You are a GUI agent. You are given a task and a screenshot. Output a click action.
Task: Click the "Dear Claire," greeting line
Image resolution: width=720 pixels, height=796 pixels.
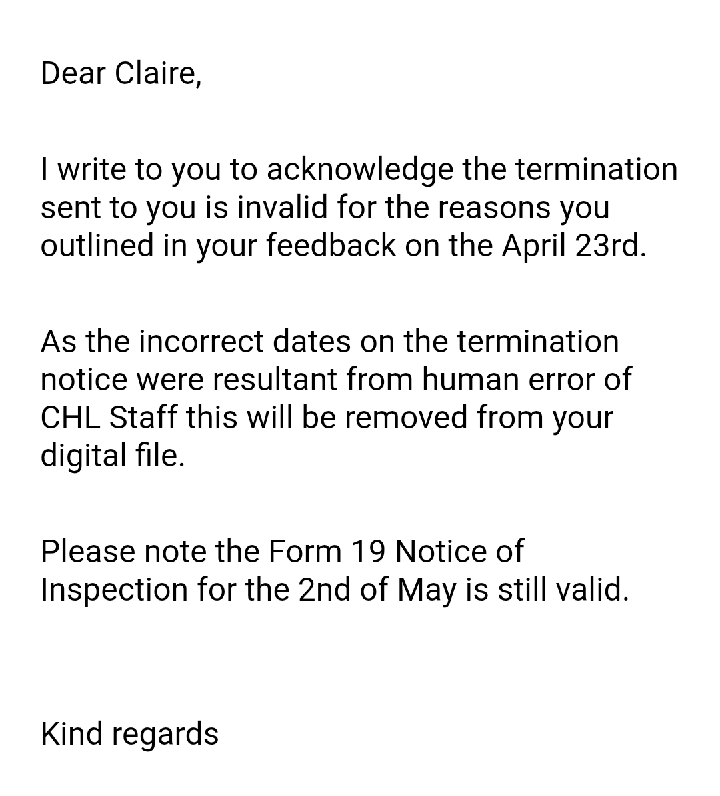click(x=121, y=73)
